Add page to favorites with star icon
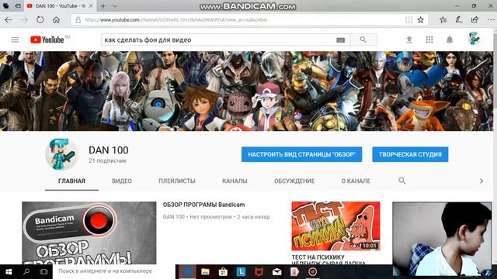497x279 pixels. coord(420,19)
